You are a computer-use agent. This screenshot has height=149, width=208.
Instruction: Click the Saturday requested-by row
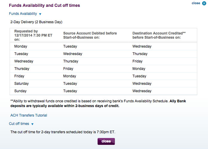pyautogui.click(x=103, y=84)
